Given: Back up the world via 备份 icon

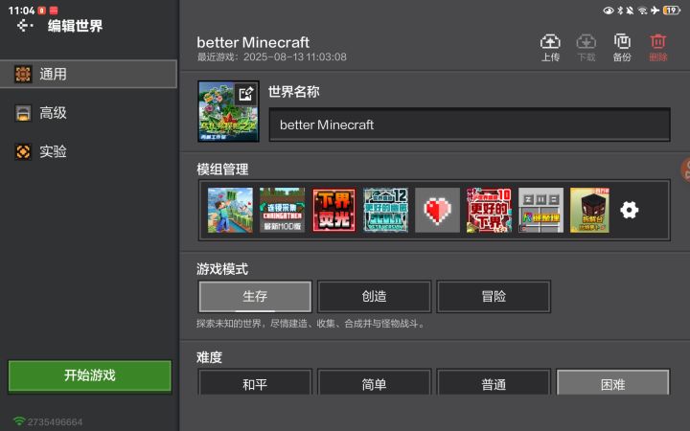Looking at the screenshot, I should 622,48.
